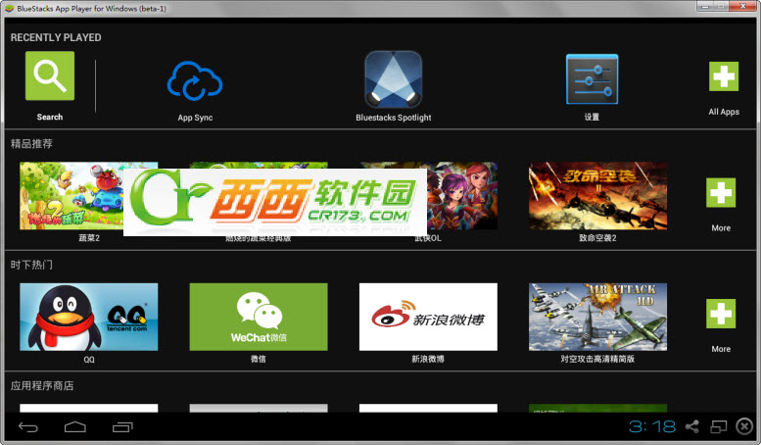Click the All Apps label
Screen dimensions: 761x445
[724, 112]
